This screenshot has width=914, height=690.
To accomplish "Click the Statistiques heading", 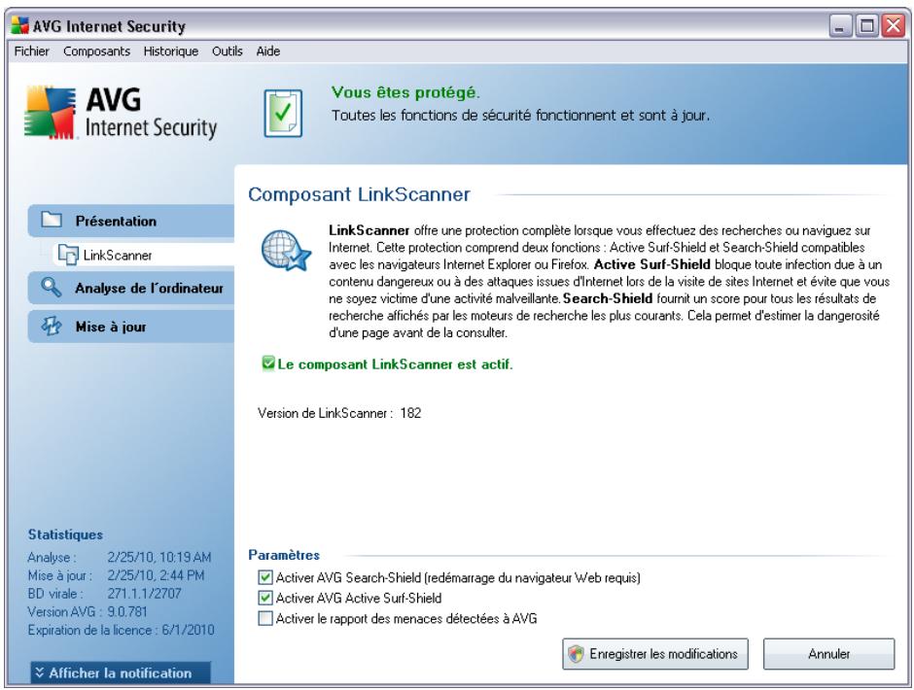I will point(65,535).
